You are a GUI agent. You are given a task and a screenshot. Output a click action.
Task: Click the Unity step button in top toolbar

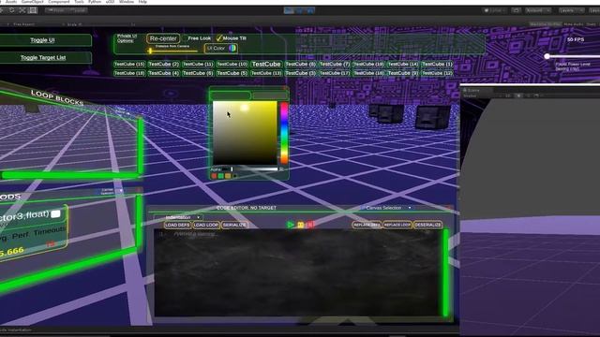point(310,10)
